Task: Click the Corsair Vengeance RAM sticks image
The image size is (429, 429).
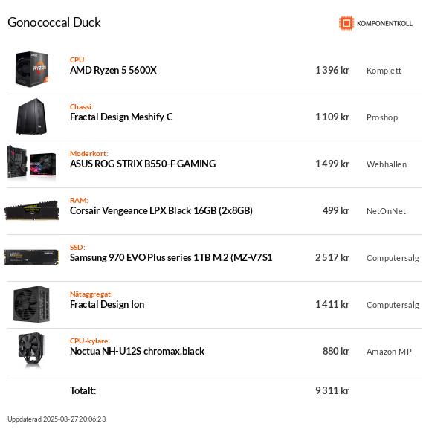Action: [x=31, y=210]
